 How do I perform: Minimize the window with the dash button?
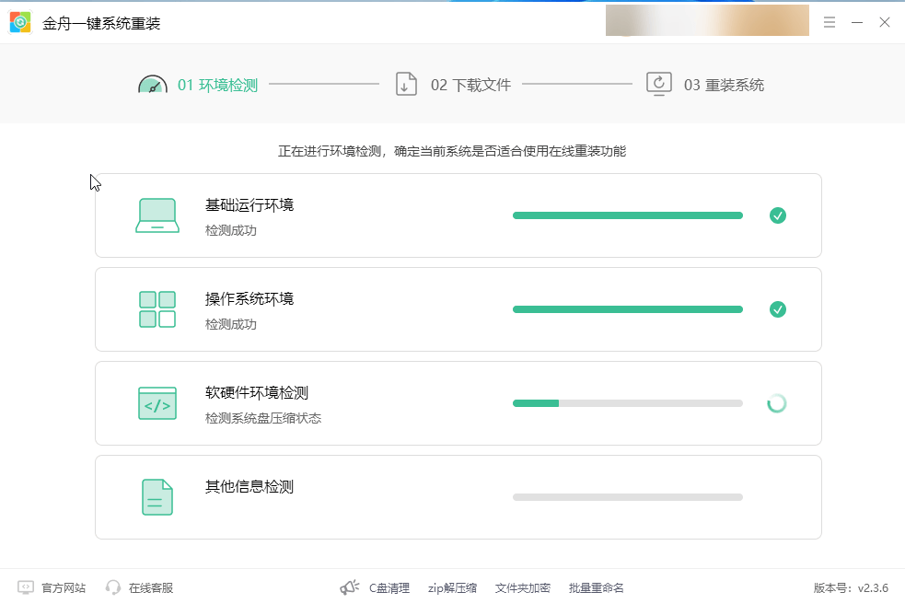(857, 22)
